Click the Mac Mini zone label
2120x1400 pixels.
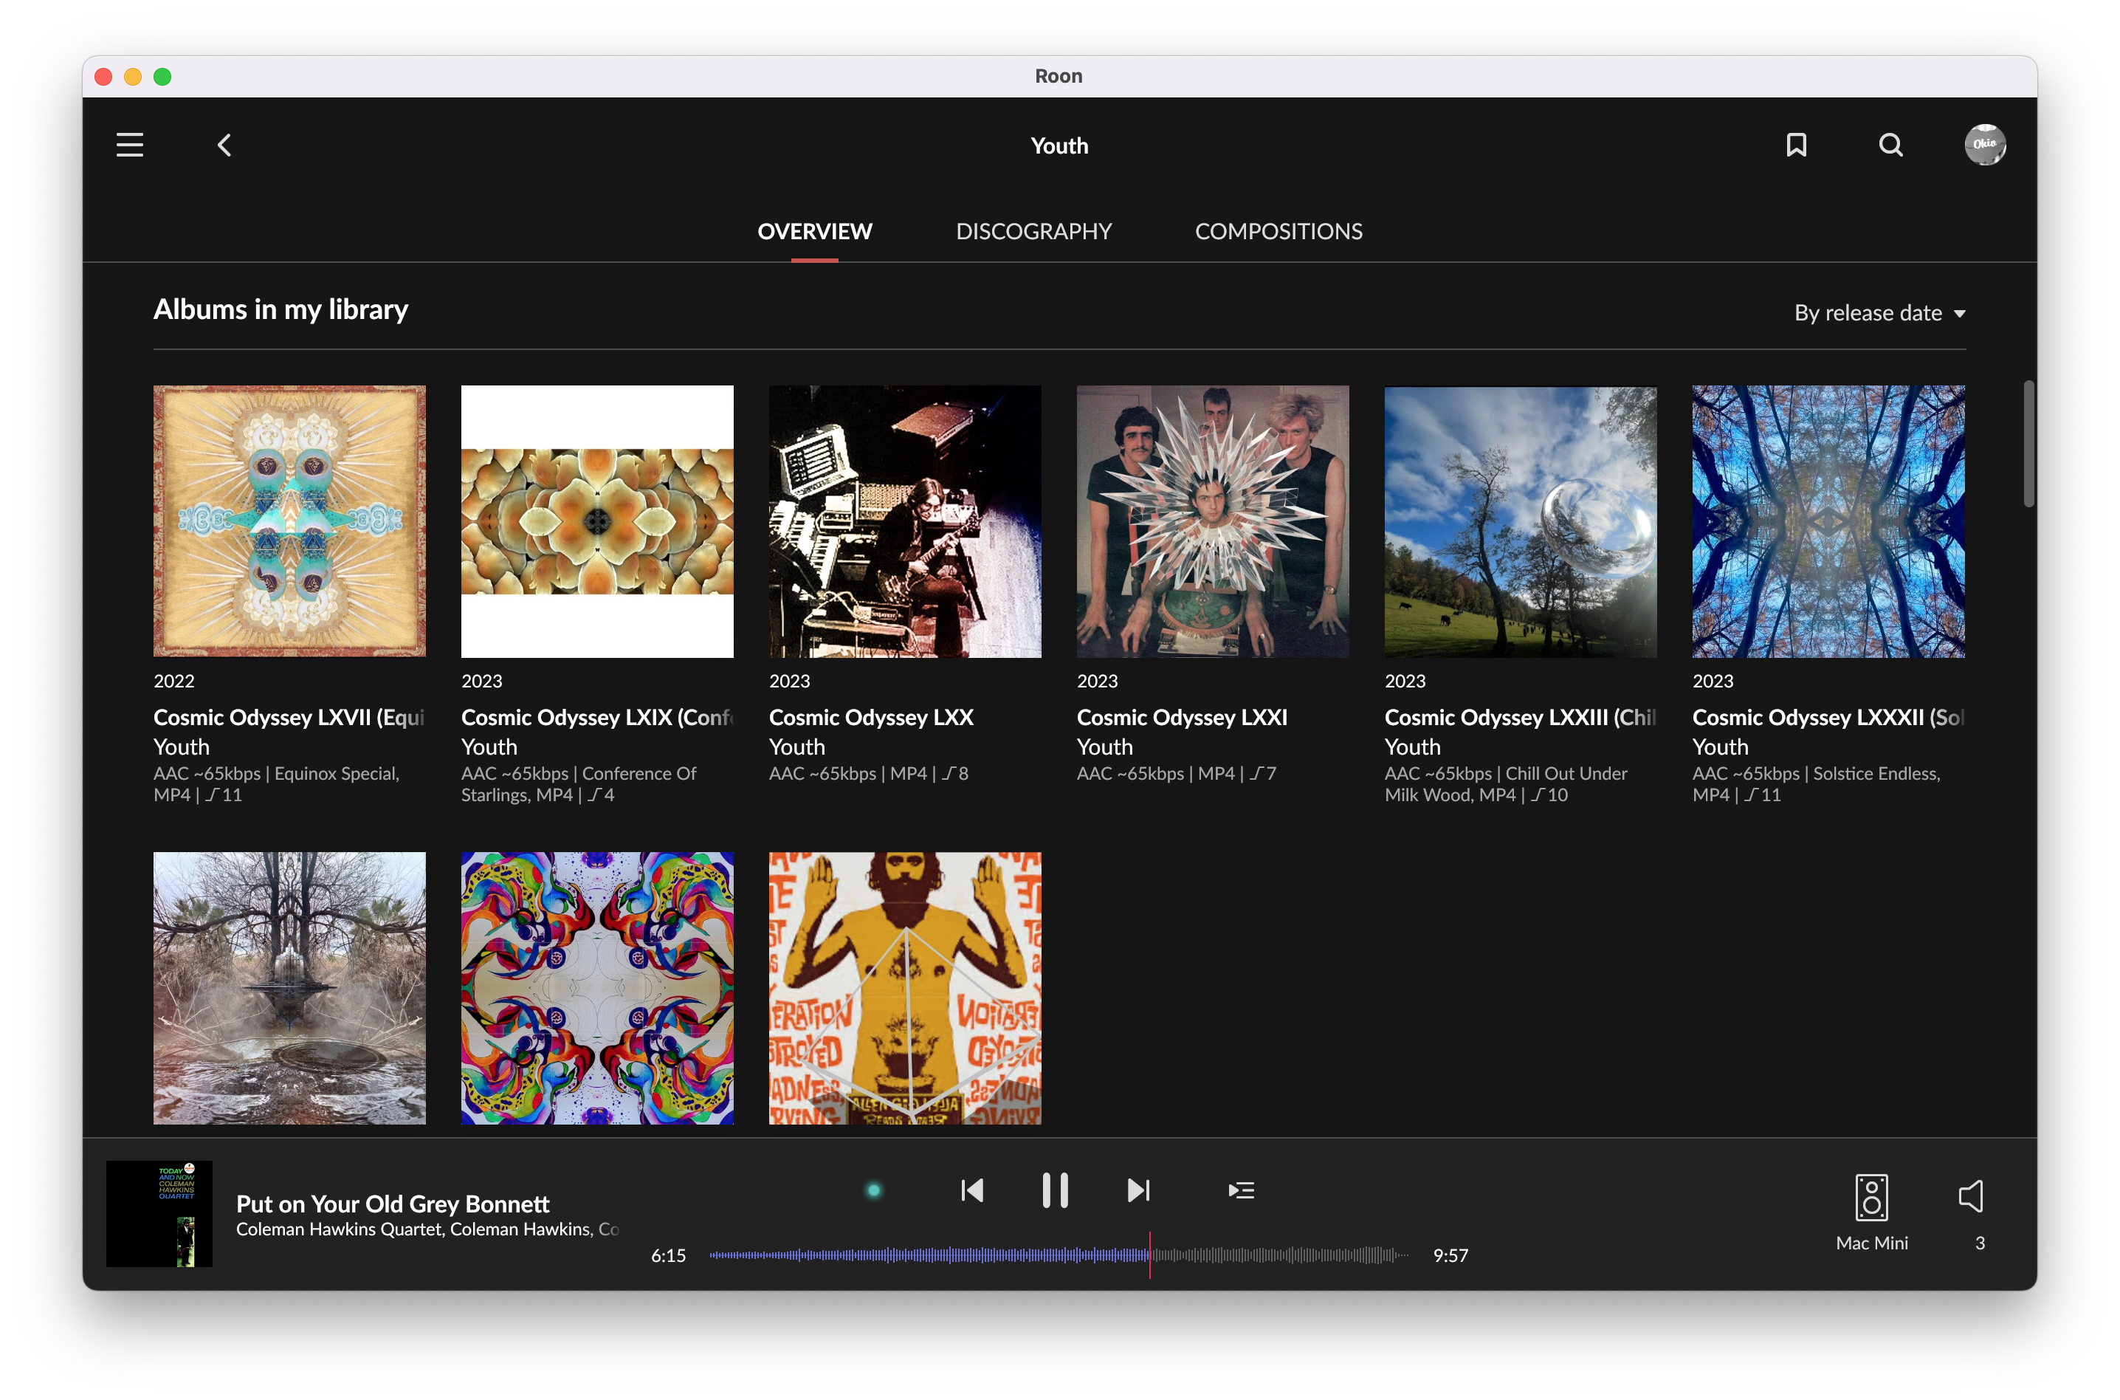(1871, 1243)
